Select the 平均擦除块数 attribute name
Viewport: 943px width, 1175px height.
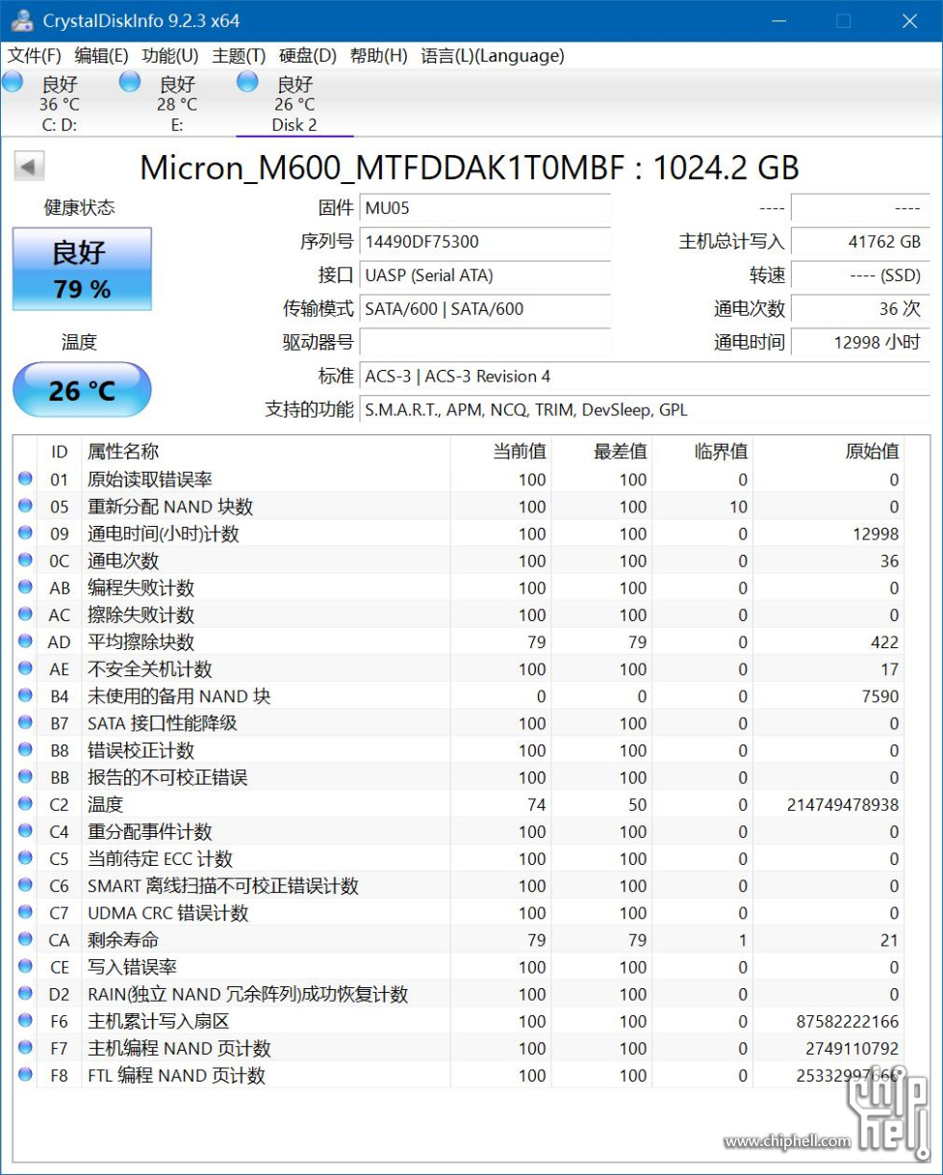pyautogui.click(x=140, y=641)
